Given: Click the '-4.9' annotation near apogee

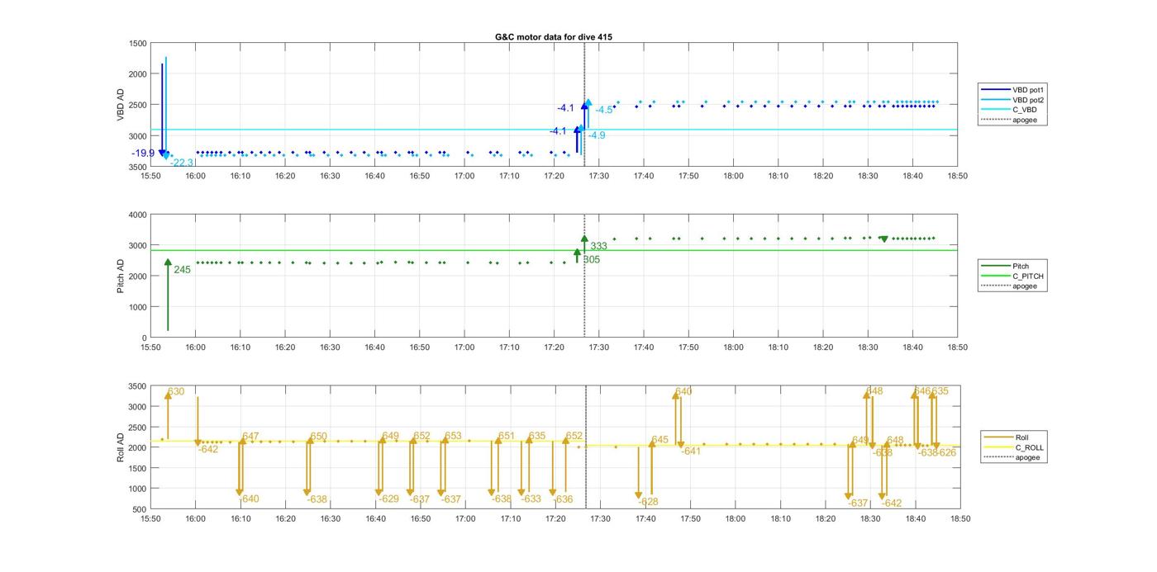Looking at the screenshot, I should pyautogui.click(x=597, y=135).
